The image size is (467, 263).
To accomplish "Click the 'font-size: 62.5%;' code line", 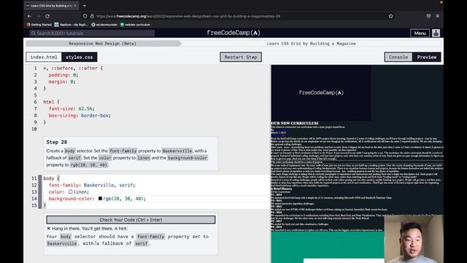I will (72, 109).
